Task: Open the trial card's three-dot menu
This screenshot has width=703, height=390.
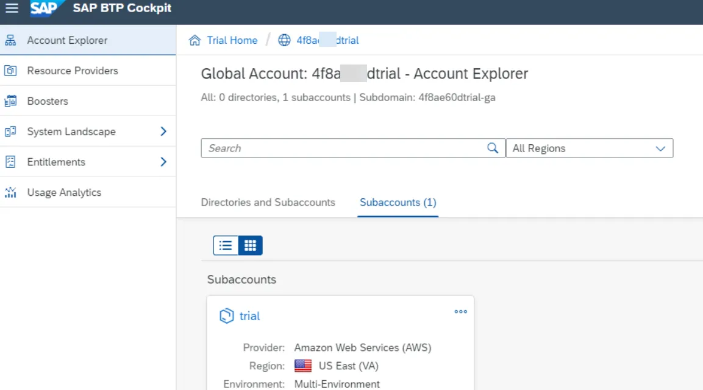Action: (460, 312)
